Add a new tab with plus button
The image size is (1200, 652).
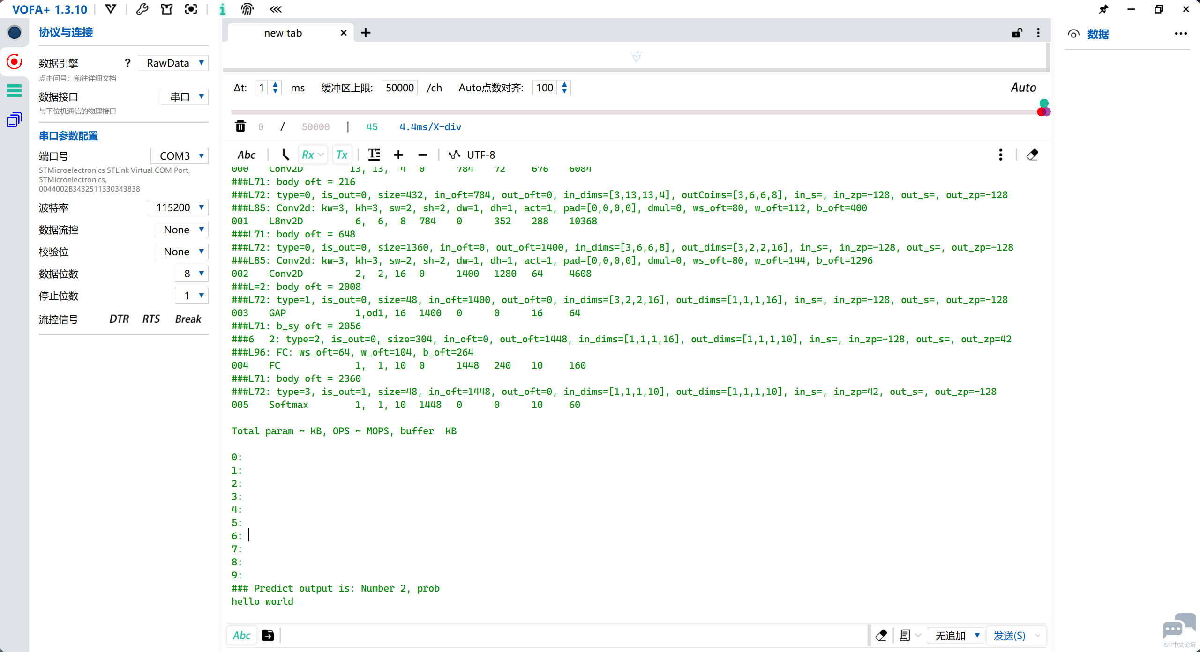pos(366,33)
